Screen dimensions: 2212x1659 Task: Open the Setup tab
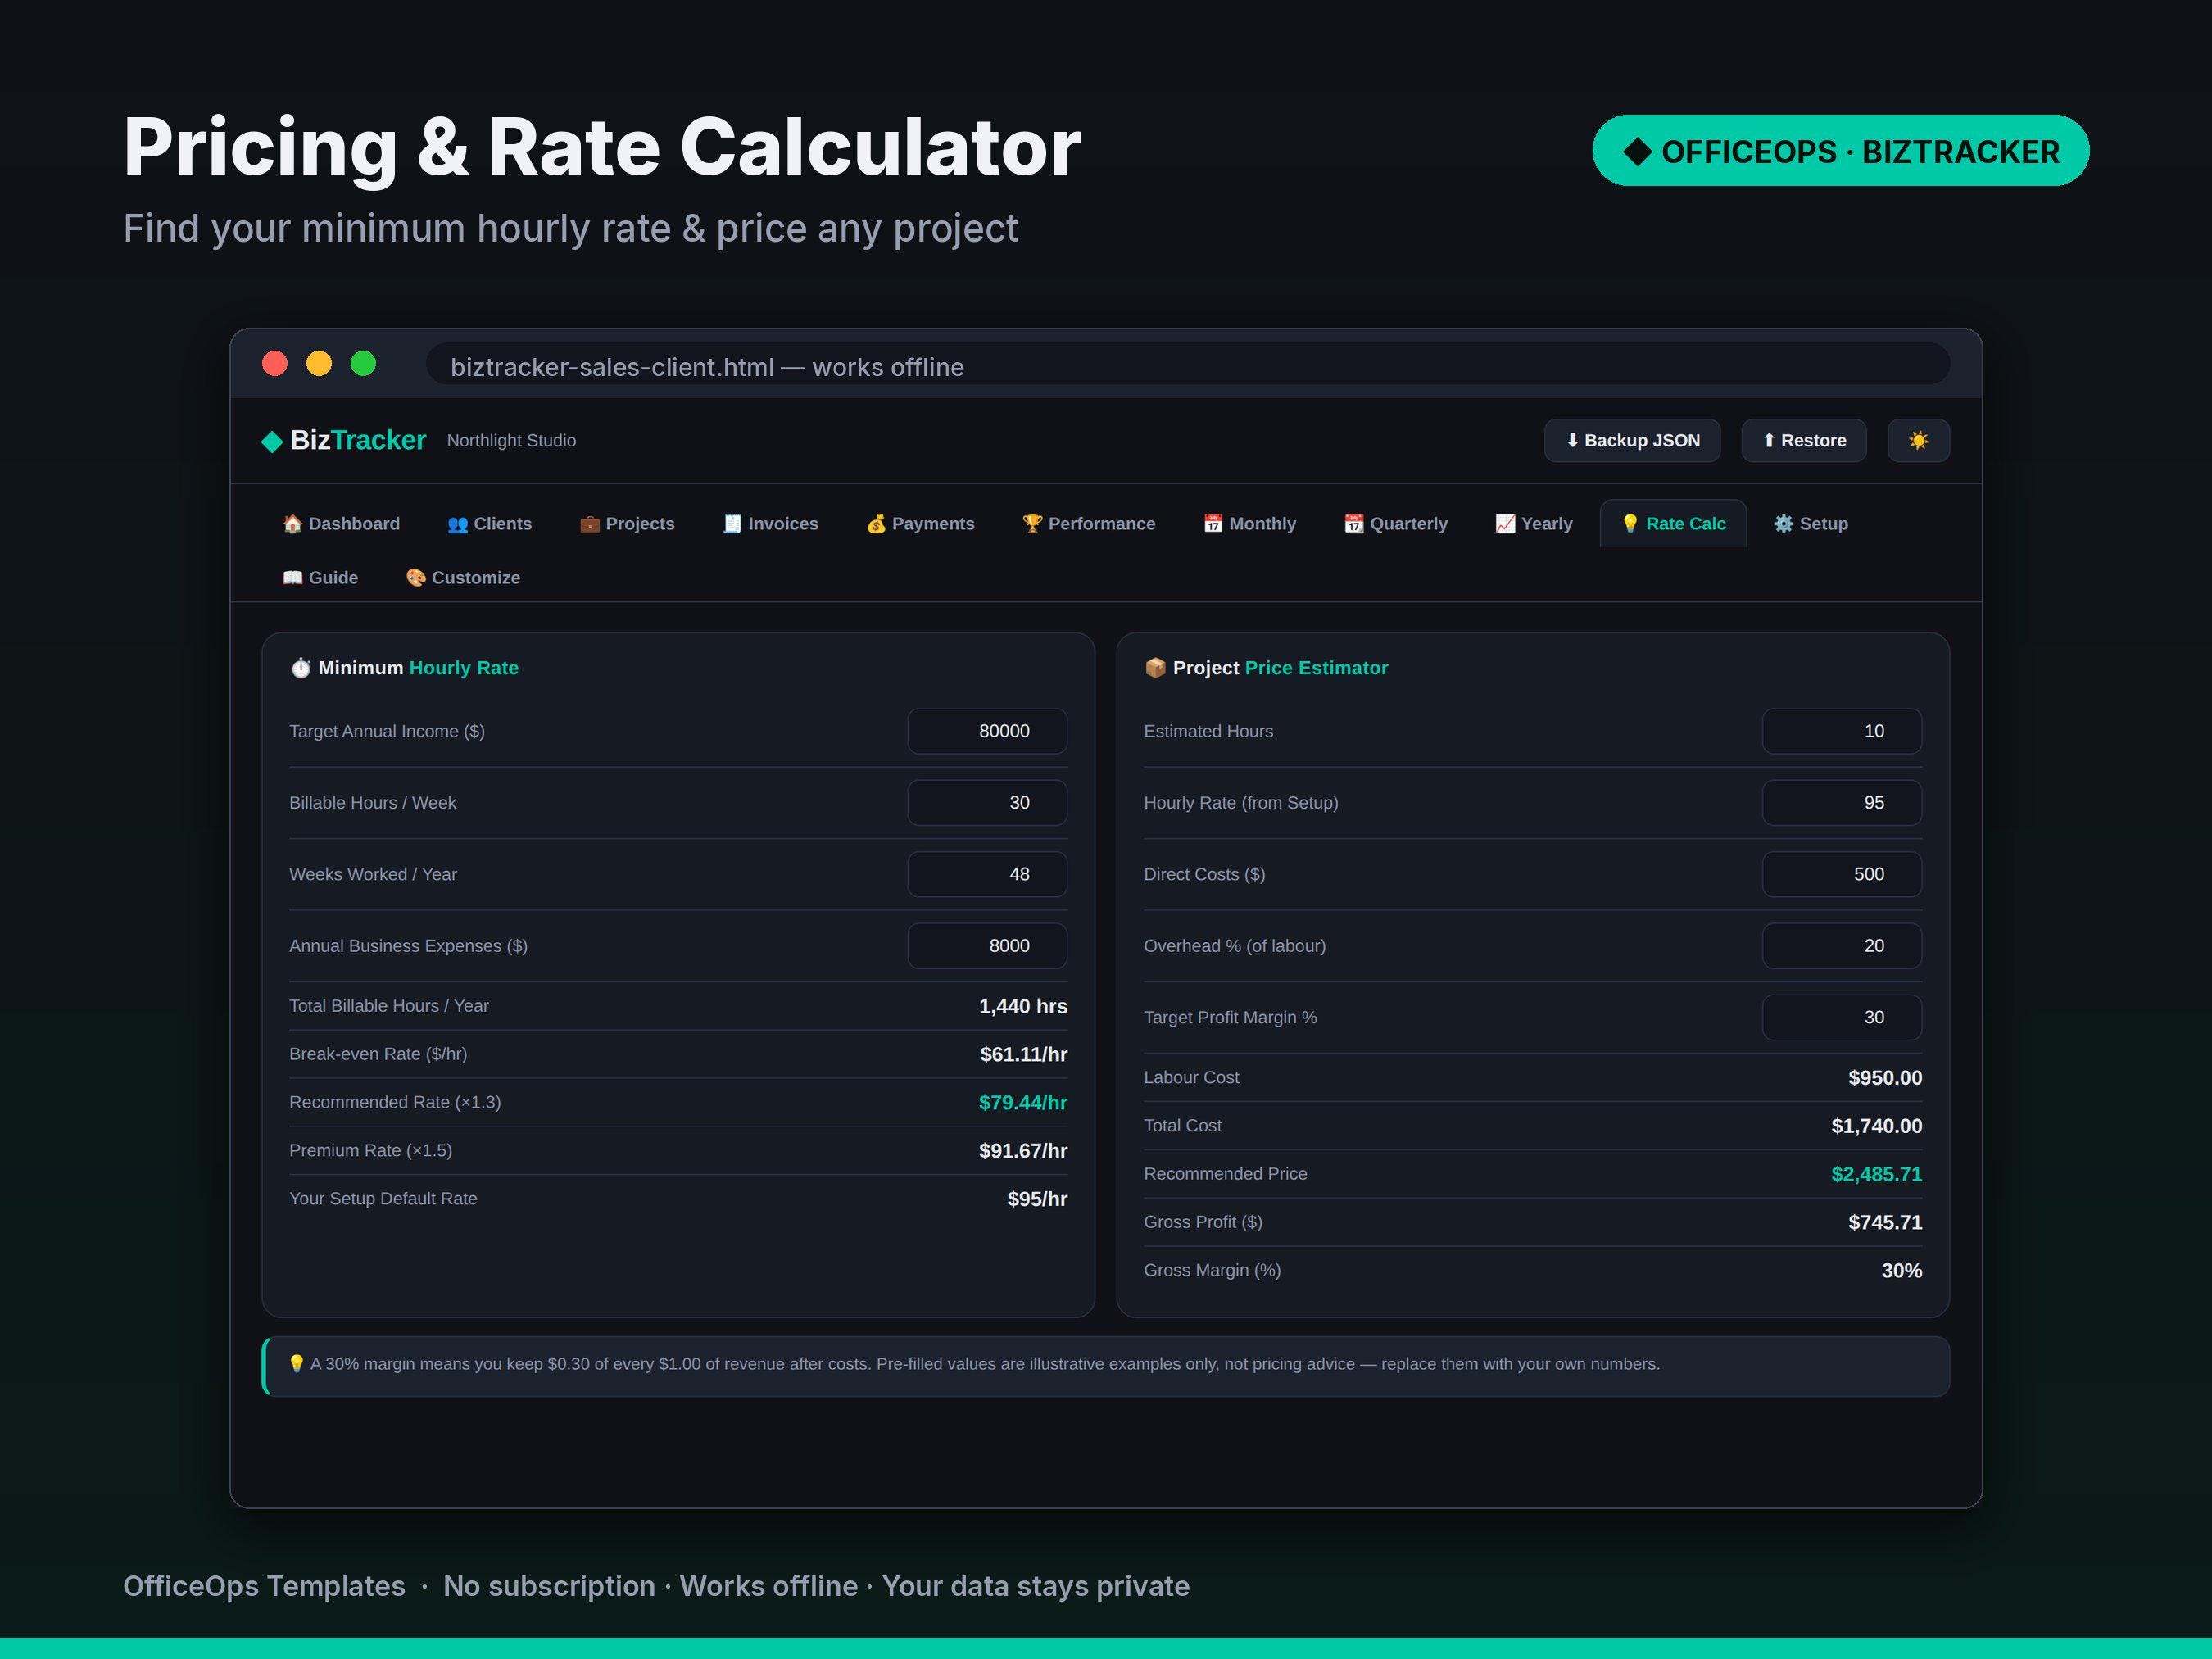click(x=1810, y=524)
